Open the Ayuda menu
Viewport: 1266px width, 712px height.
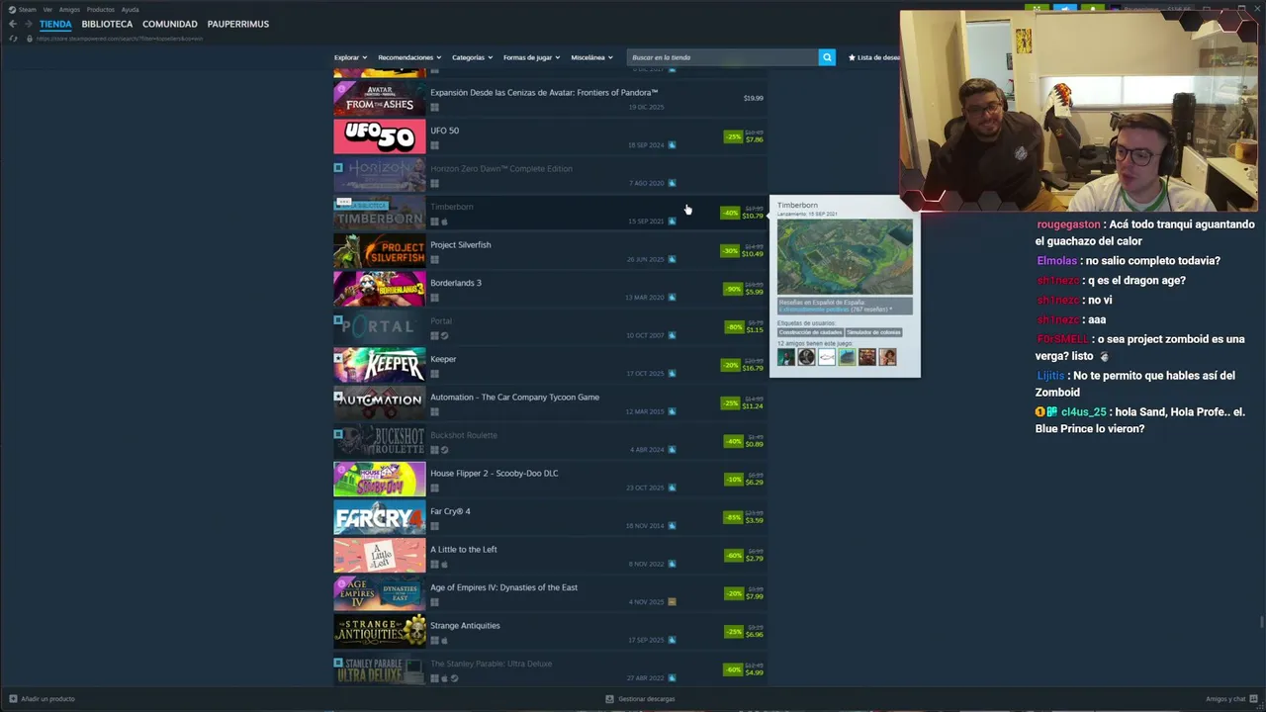click(x=130, y=10)
